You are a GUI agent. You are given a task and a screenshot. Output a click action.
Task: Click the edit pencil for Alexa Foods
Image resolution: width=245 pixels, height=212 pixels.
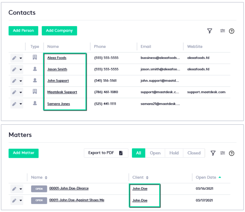click(x=14, y=58)
